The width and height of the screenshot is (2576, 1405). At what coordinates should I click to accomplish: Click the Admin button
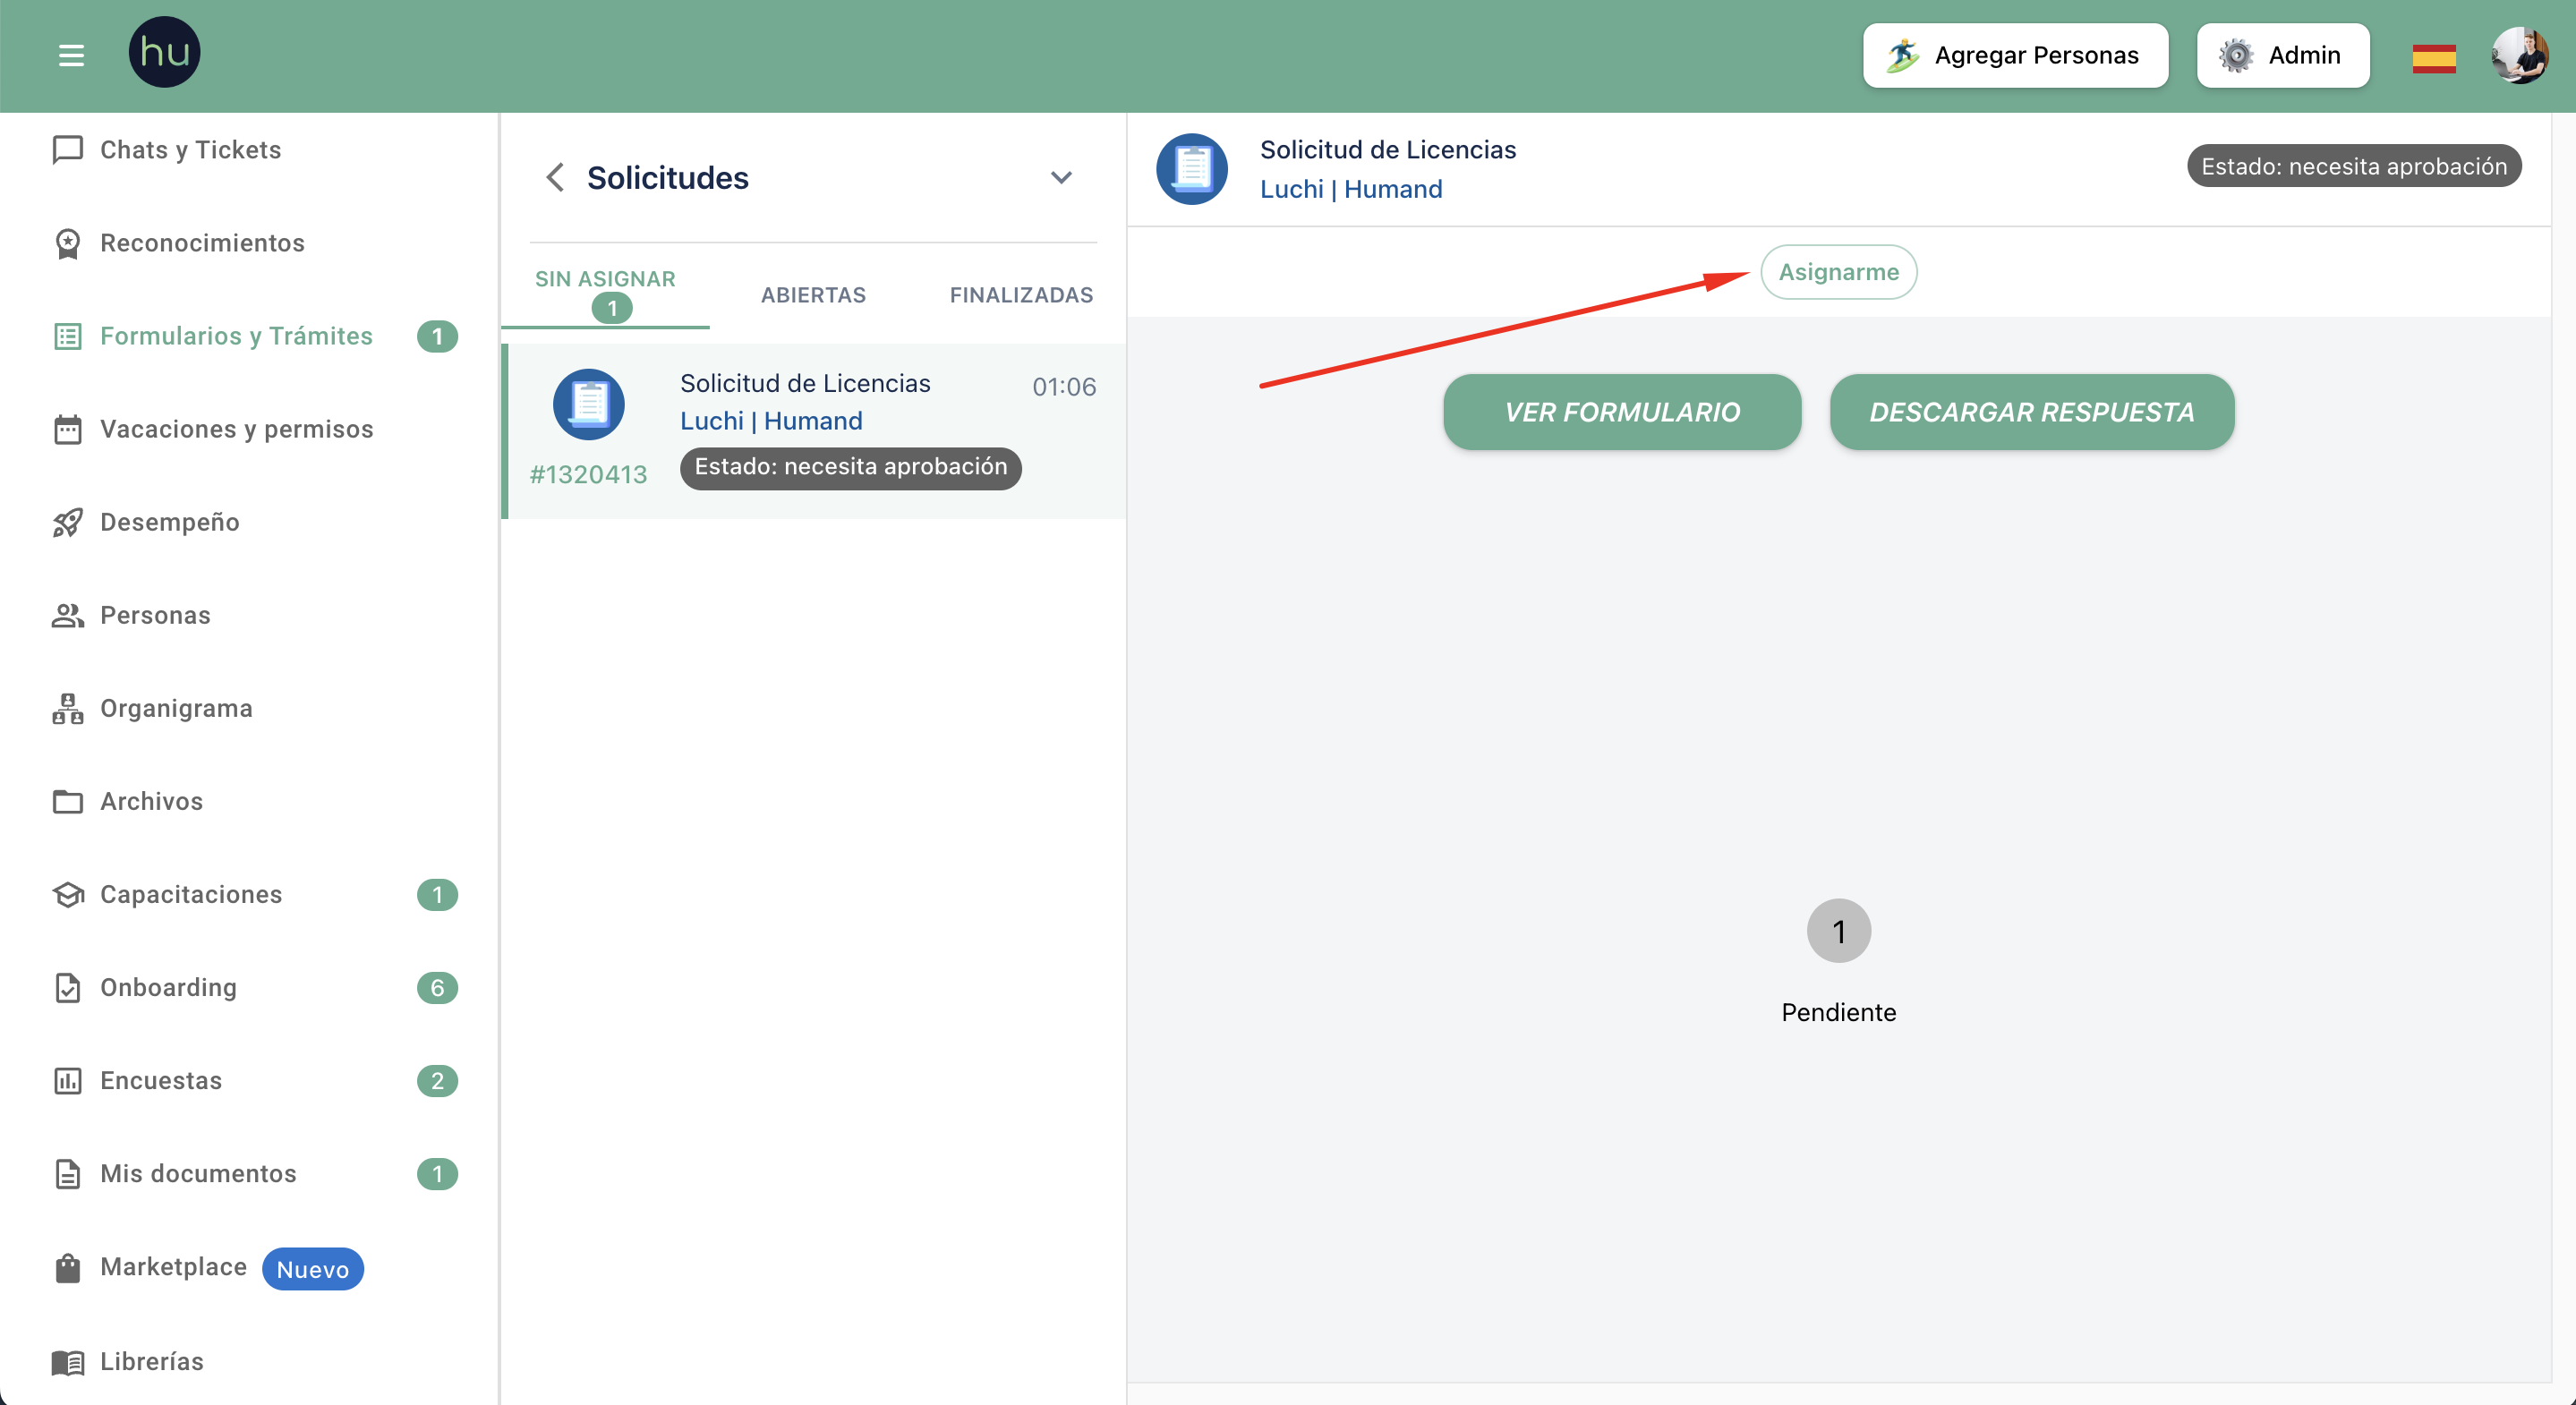pyautogui.click(x=2282, y=55)
